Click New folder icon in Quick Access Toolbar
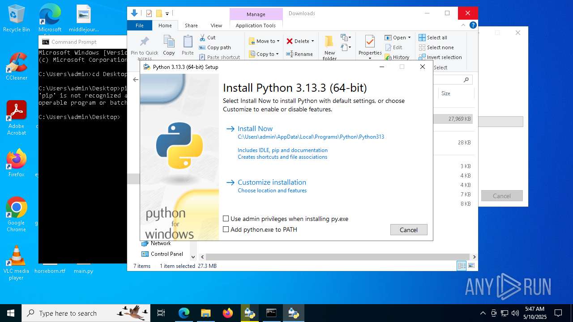This screenshot has height=322, width=573. 158,13
